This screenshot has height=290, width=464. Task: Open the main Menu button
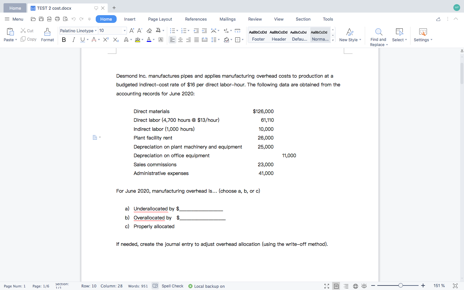click(x=14, y=19)
